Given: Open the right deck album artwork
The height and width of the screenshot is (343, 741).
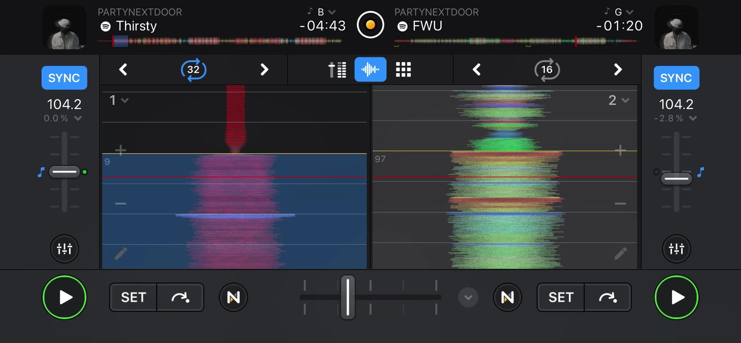Looking at the screenshot, I should [676, 27].
